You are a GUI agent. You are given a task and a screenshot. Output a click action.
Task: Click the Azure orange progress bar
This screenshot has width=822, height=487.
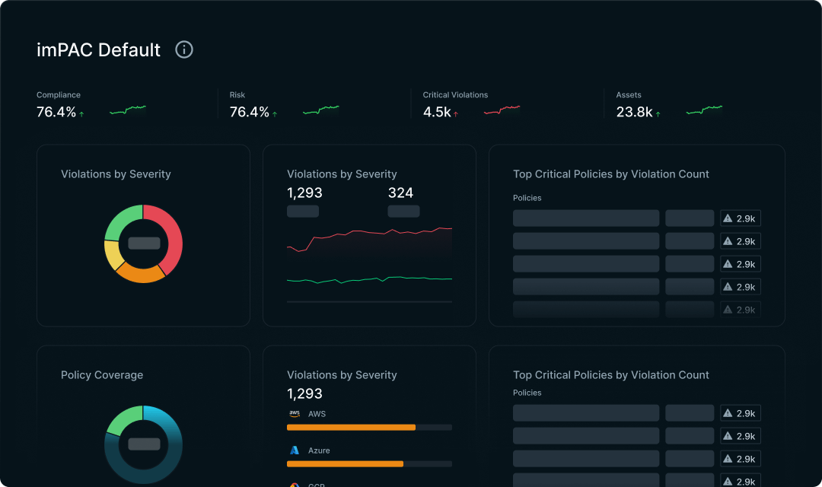click(345, 464)
